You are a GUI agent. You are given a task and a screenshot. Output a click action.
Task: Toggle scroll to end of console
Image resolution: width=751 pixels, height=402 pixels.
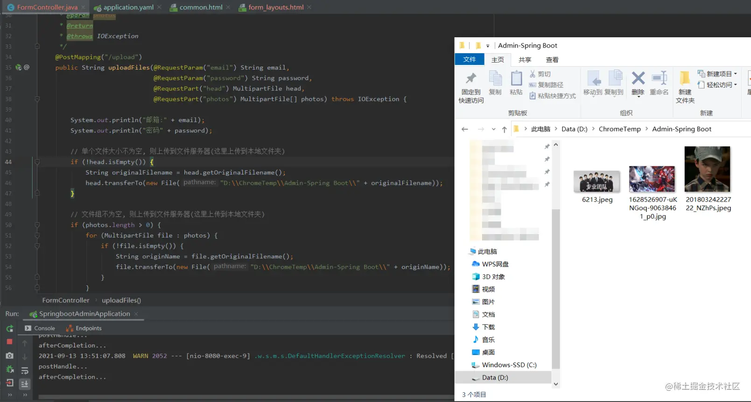click(x=25, y=384)
